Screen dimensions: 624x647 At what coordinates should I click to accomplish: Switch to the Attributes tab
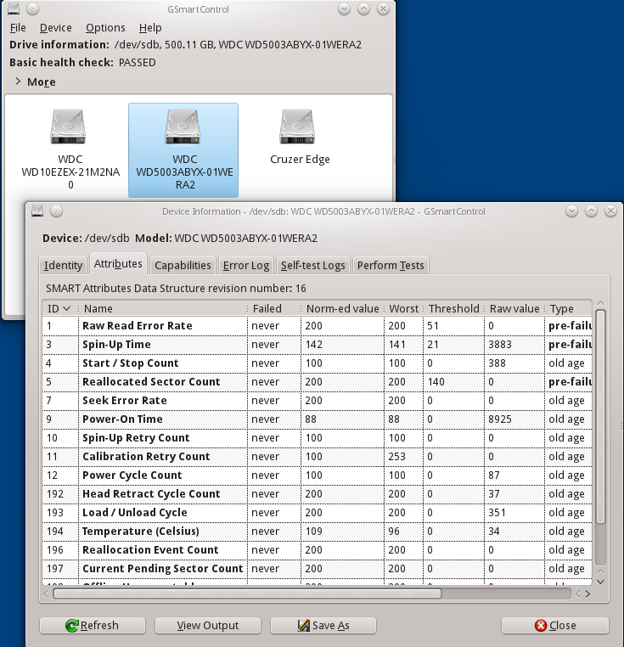(x=118, y=264)
